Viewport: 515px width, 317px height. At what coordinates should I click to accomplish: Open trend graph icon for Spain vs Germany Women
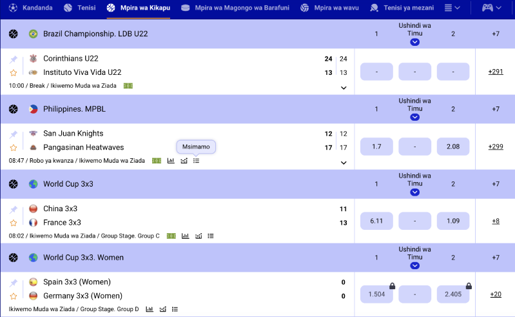click(x=162, y=309)
